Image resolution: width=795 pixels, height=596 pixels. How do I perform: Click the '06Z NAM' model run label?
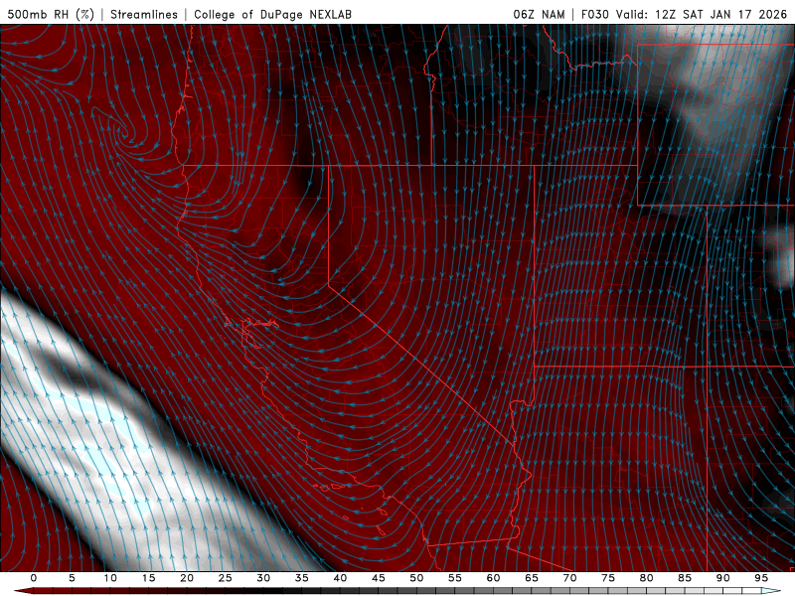coord(539,14)
